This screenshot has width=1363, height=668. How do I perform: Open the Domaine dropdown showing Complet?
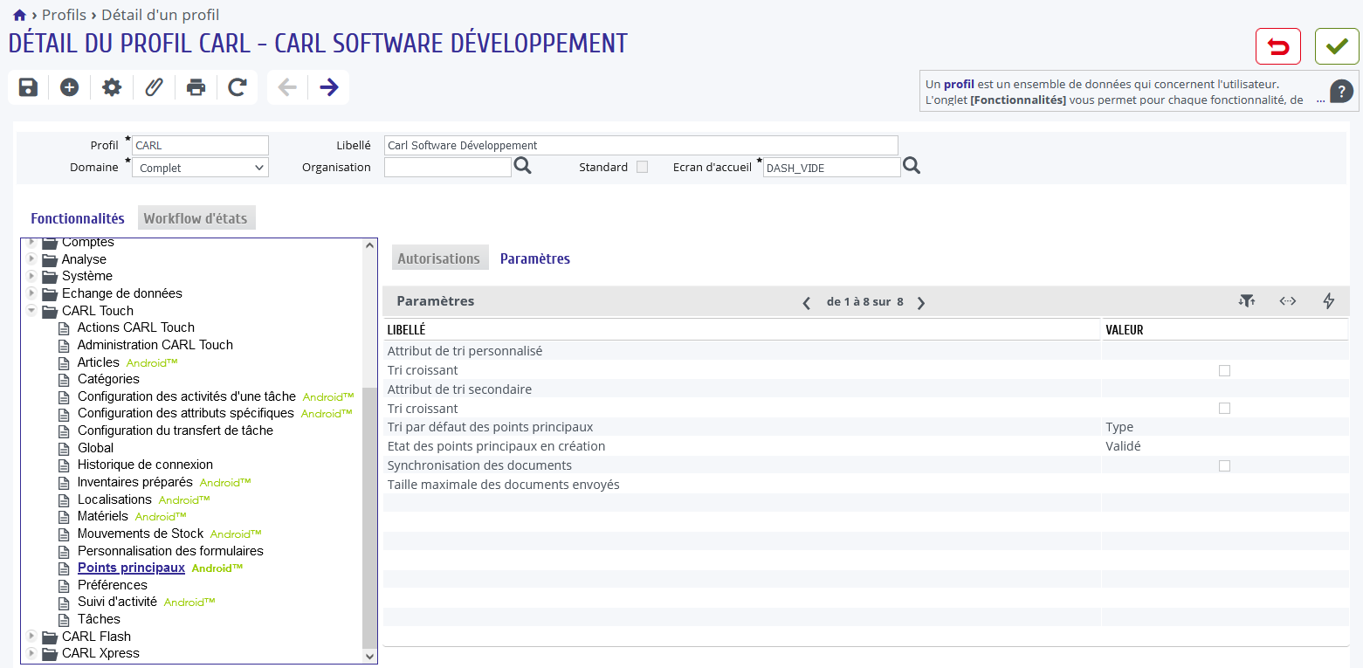pyautogui.click(x=200, y=168)
